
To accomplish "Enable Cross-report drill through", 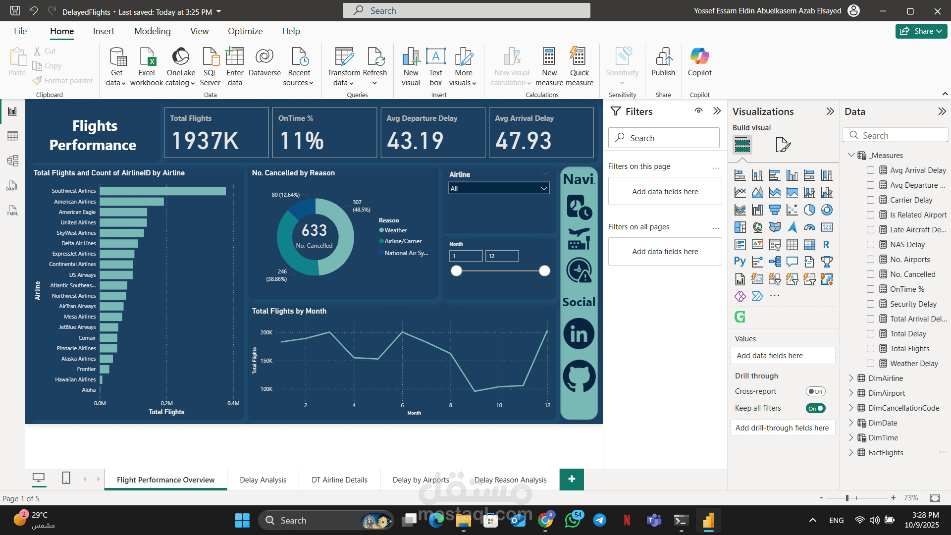I will coord(815,391).
